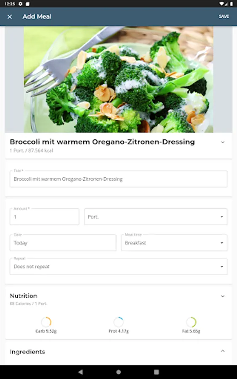Expand the Nutrition section chevron

click(223, 296)
